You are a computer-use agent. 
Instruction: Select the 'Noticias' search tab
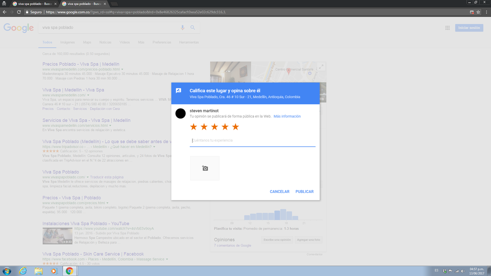pyautogui.click(x=105, y=42)
